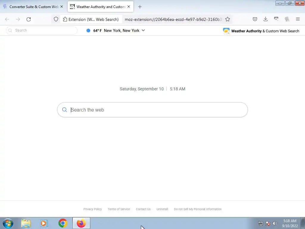This screenshot has height=229, width=305.
Task: Click the Uninstall link
Action: click(x=162, y=209)
